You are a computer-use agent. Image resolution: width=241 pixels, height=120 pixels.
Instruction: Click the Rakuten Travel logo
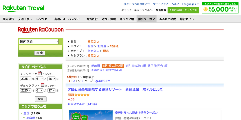23,9
